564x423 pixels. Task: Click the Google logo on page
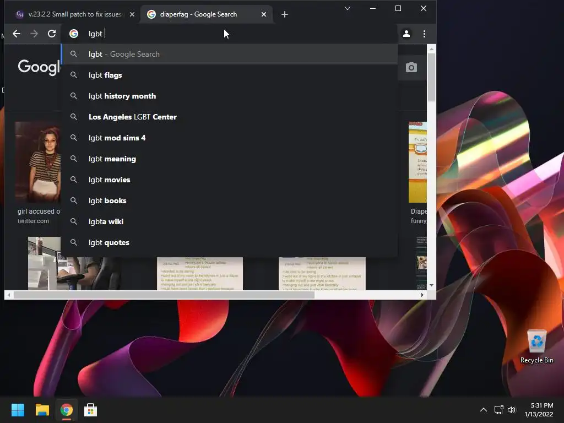click(39, 67)
